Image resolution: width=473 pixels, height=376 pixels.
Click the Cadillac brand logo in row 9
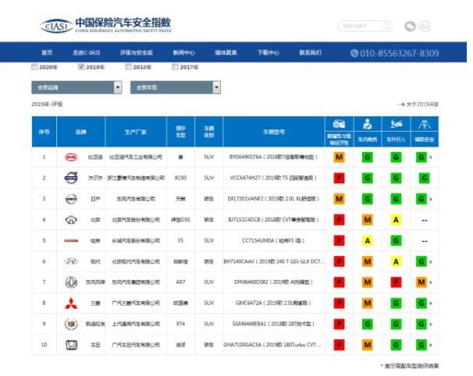pos(71,324)
